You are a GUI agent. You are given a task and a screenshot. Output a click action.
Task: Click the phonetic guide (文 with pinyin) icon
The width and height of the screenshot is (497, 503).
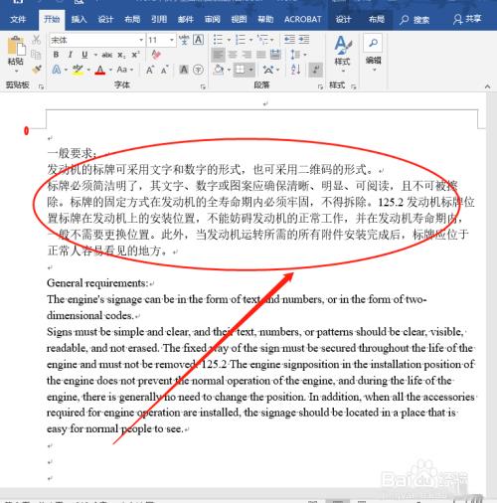click(x=184, y=40)
